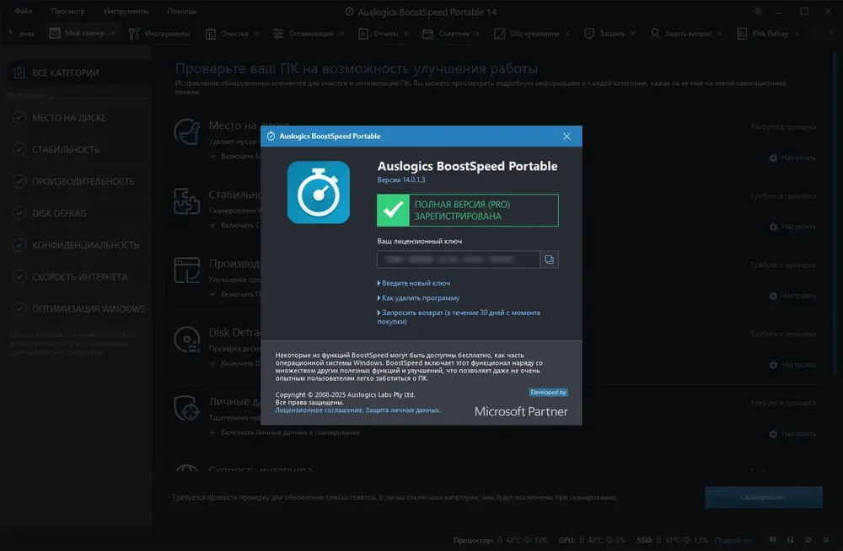Click the Место на диске broom icon
843x551 pixels.
[x=187, y=132]
